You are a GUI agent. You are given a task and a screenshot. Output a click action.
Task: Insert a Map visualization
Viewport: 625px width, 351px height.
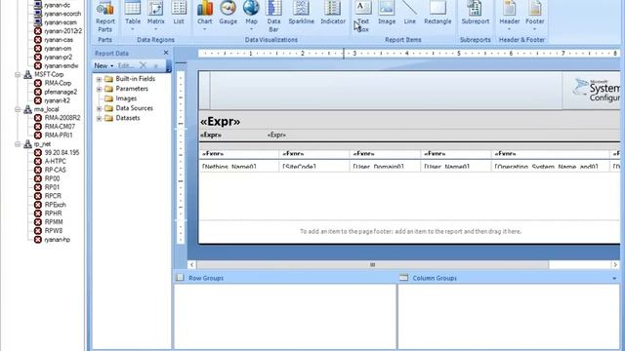point(251,16)
